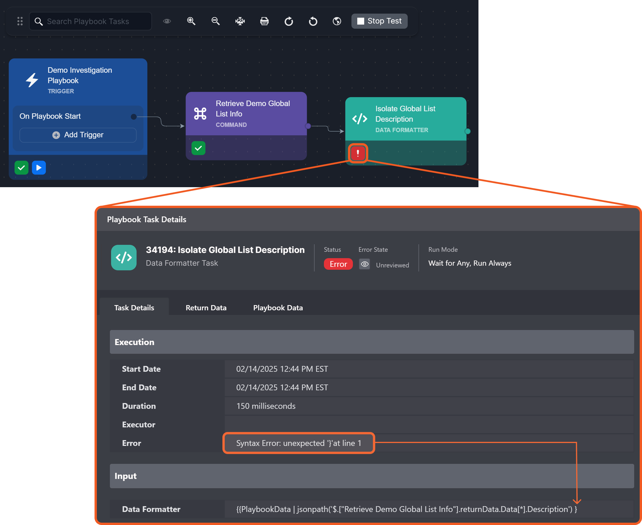Open the red error indicator on Data Formatter task
The height and width of the screenshot is (525, 642).
(358, 153)
